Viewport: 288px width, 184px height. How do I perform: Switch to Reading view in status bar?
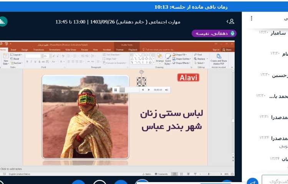click(188, 174)
